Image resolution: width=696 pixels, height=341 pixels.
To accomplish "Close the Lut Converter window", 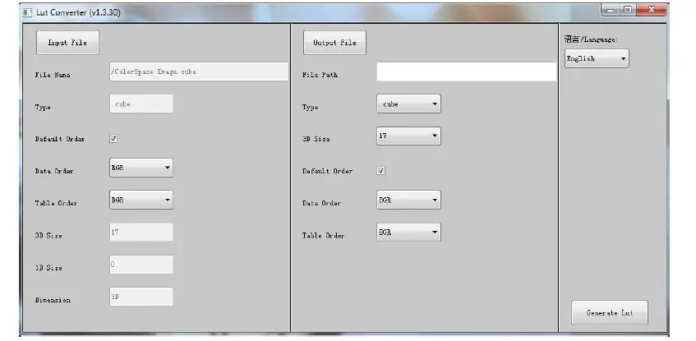I will pyautogui.click(x=651, y=10).
